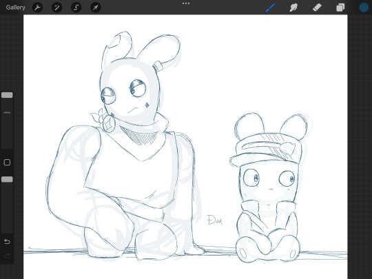Select the Eraser tool
372x279 pixels.
[x=317, y=8]
